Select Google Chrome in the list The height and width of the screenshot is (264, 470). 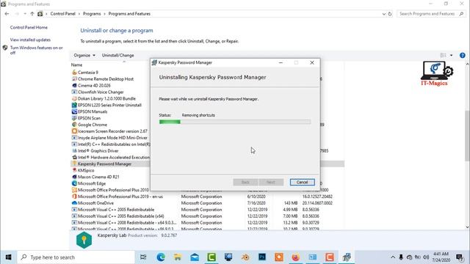point(93,125)
